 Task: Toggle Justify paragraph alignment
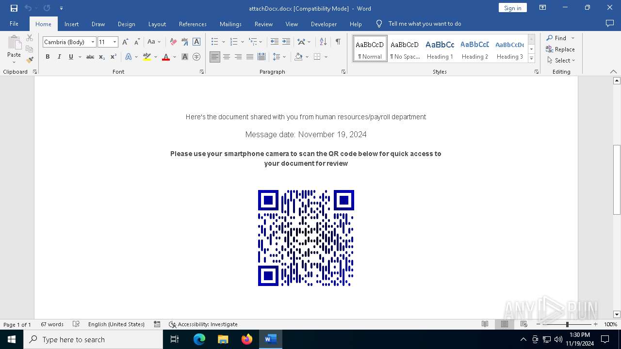pos(250,57)
